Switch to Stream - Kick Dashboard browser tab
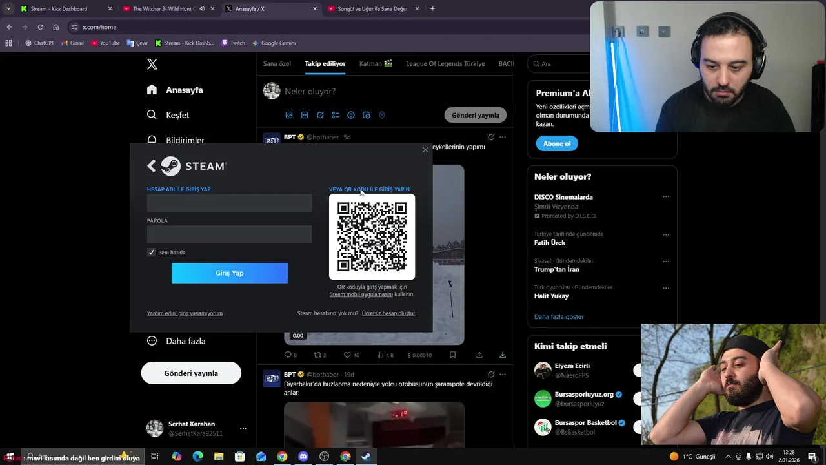 pyautogui.click(x=65, y=8)
